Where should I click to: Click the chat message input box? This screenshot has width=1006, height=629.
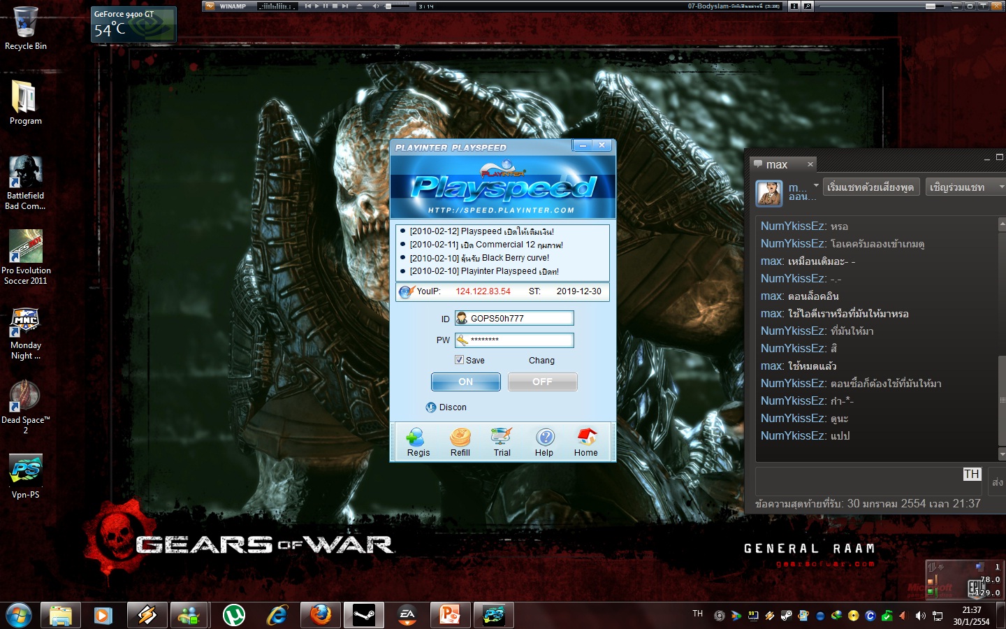click(x=869, y=482)
